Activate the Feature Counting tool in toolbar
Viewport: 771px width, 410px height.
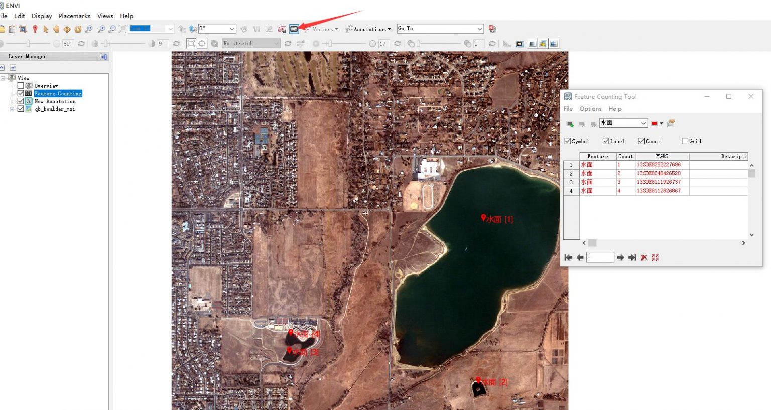coord(294,29)
